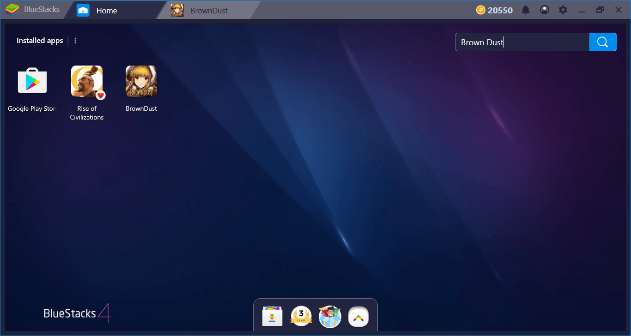The image size is (631, 336).
Task: Click the BrownDust label under the app icon
Action: 141,108
